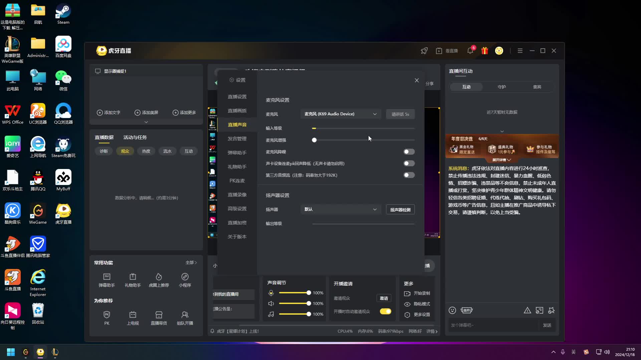Click the speaker volume icon in 声音调节

(271, 303)
